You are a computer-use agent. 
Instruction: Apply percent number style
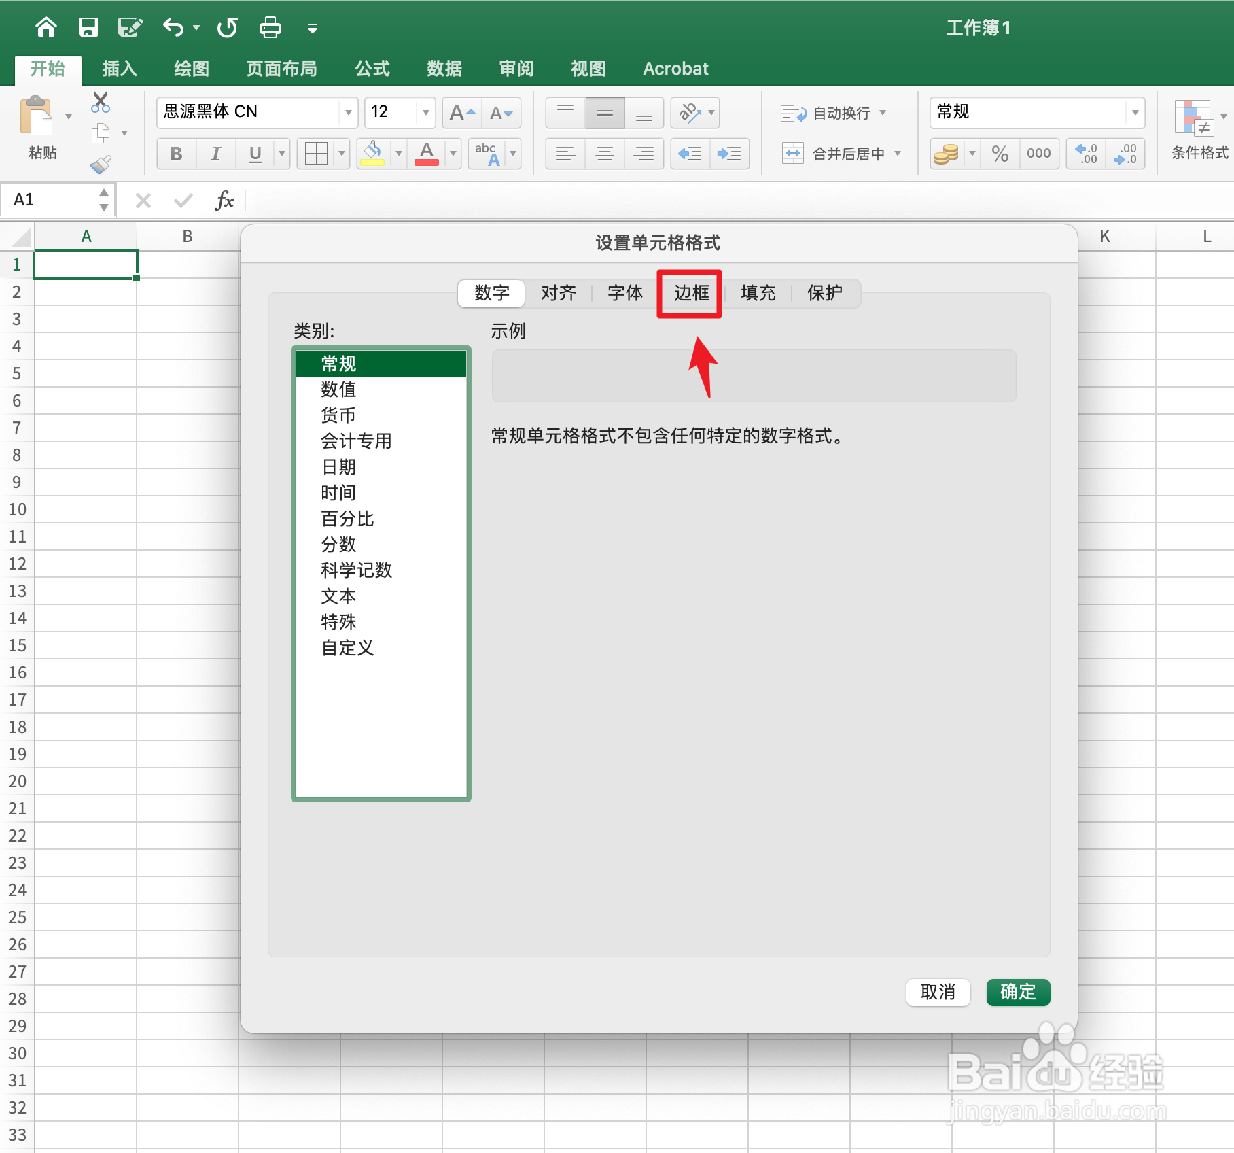(x=999, y=153)
